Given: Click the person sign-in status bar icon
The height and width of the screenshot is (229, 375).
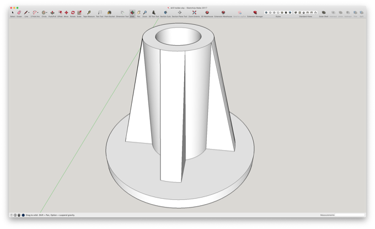Looking at the screenshot, I should (19, 215).
